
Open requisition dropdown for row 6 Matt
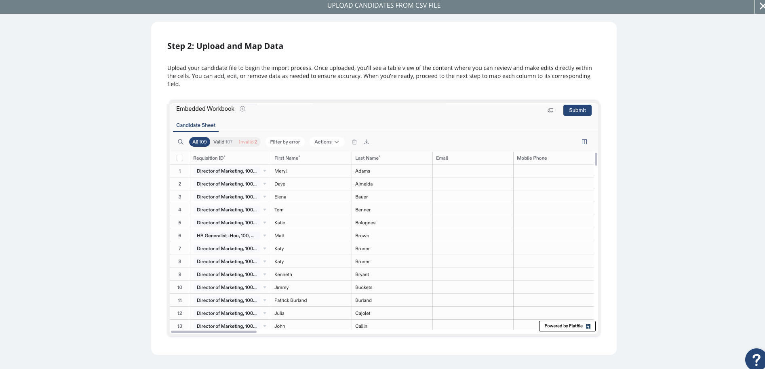[x=265, y=236]
